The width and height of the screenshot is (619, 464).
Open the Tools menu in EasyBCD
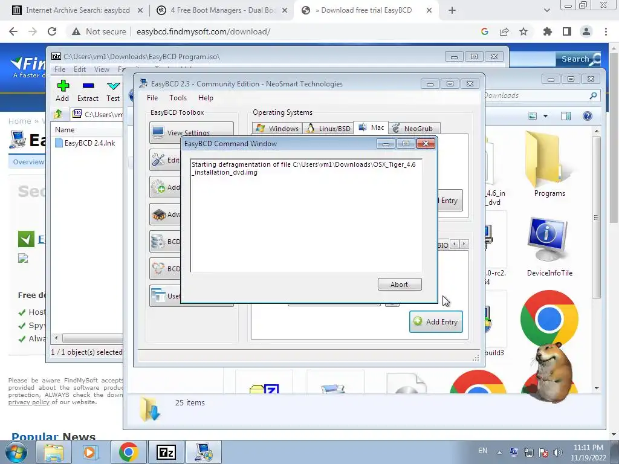(178, 98)
